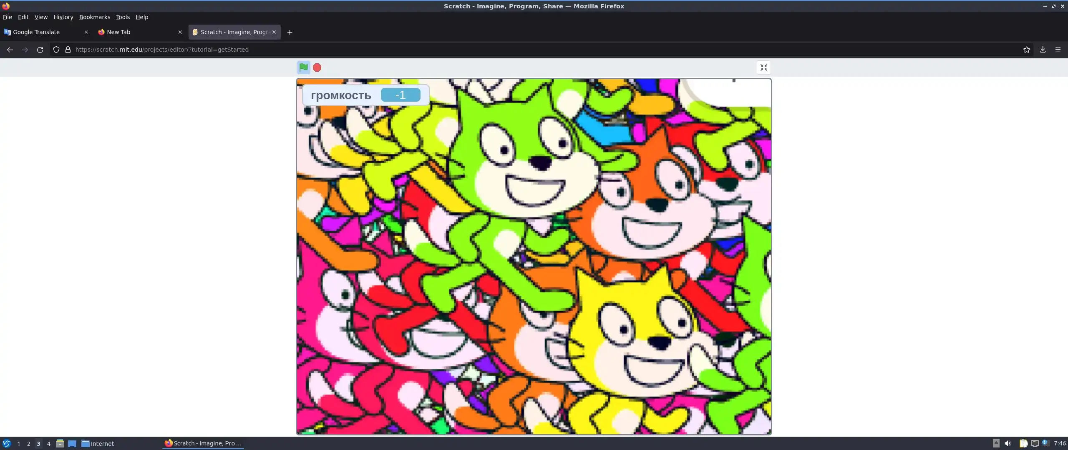Screen dimensions: 1068x450
Task: Close the Scratch tab
Action: (x=274, y=32)
